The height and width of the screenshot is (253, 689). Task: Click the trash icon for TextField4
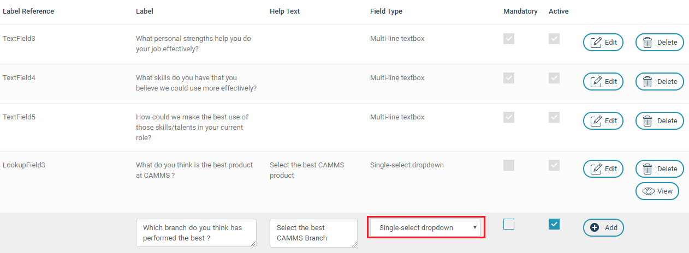tap(648, 82)
